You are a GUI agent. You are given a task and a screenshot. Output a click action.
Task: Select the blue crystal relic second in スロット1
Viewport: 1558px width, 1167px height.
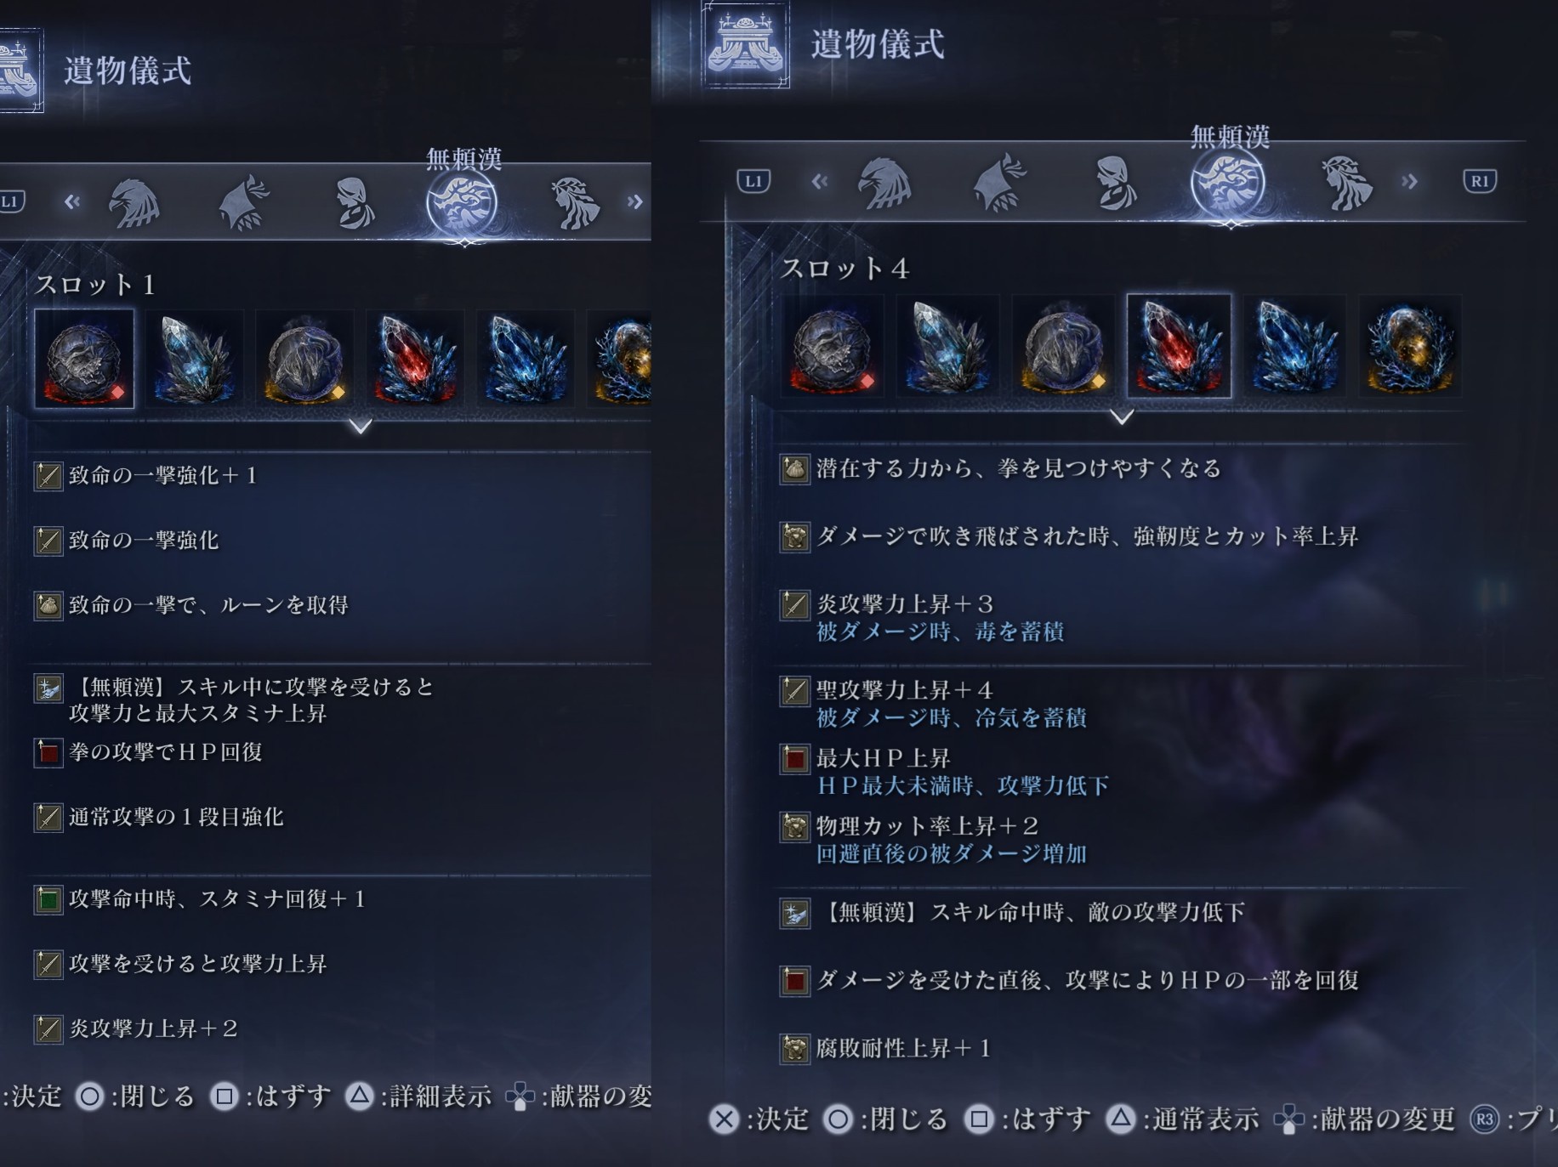(x=195, y=359)
